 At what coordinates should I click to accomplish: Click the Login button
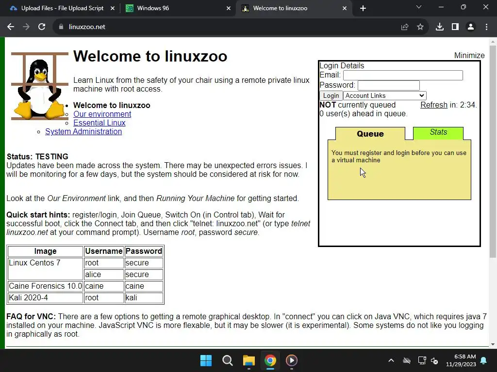click(331, 95)
